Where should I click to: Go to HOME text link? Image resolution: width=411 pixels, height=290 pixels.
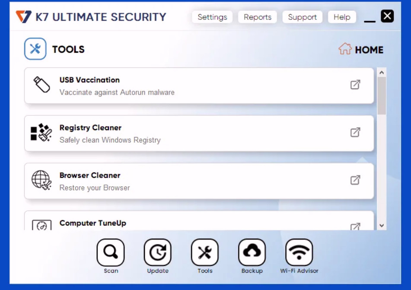[x=369, y=50]
